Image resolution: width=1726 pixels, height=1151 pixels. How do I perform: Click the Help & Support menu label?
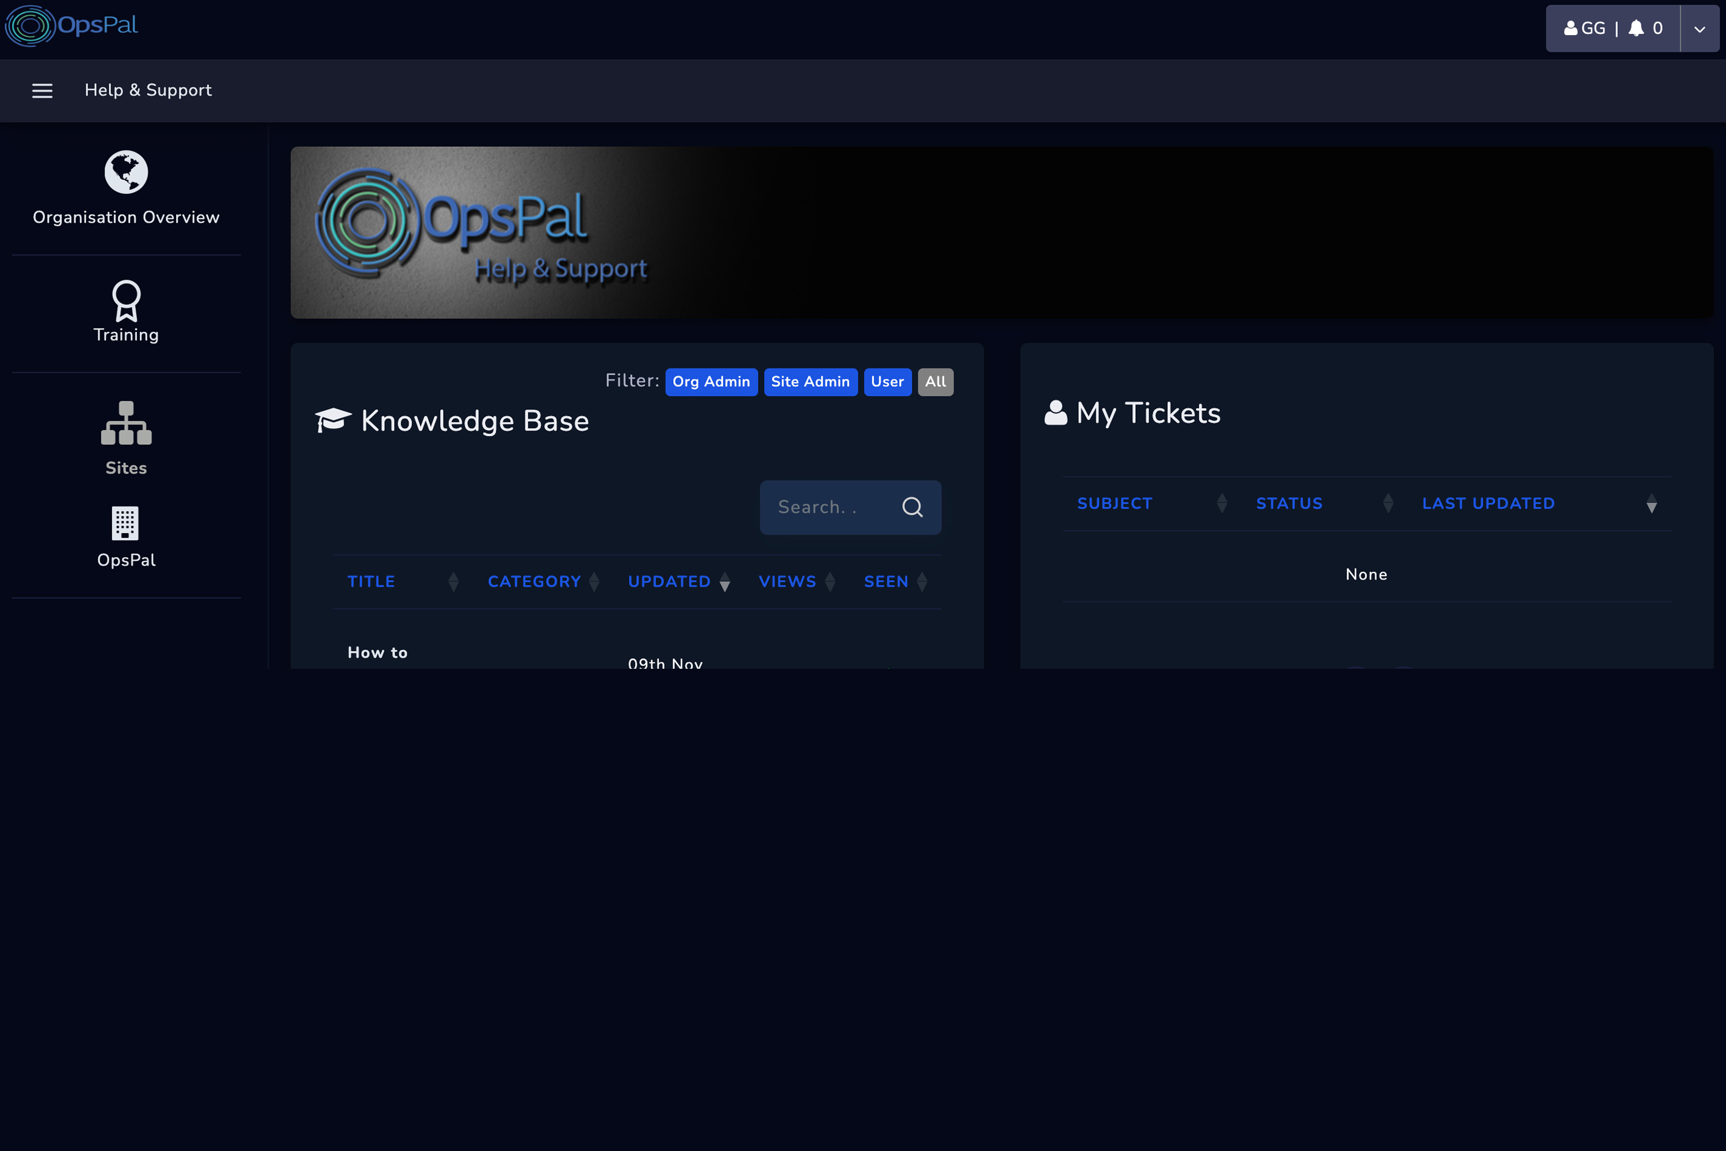click(x=148, y=90)
